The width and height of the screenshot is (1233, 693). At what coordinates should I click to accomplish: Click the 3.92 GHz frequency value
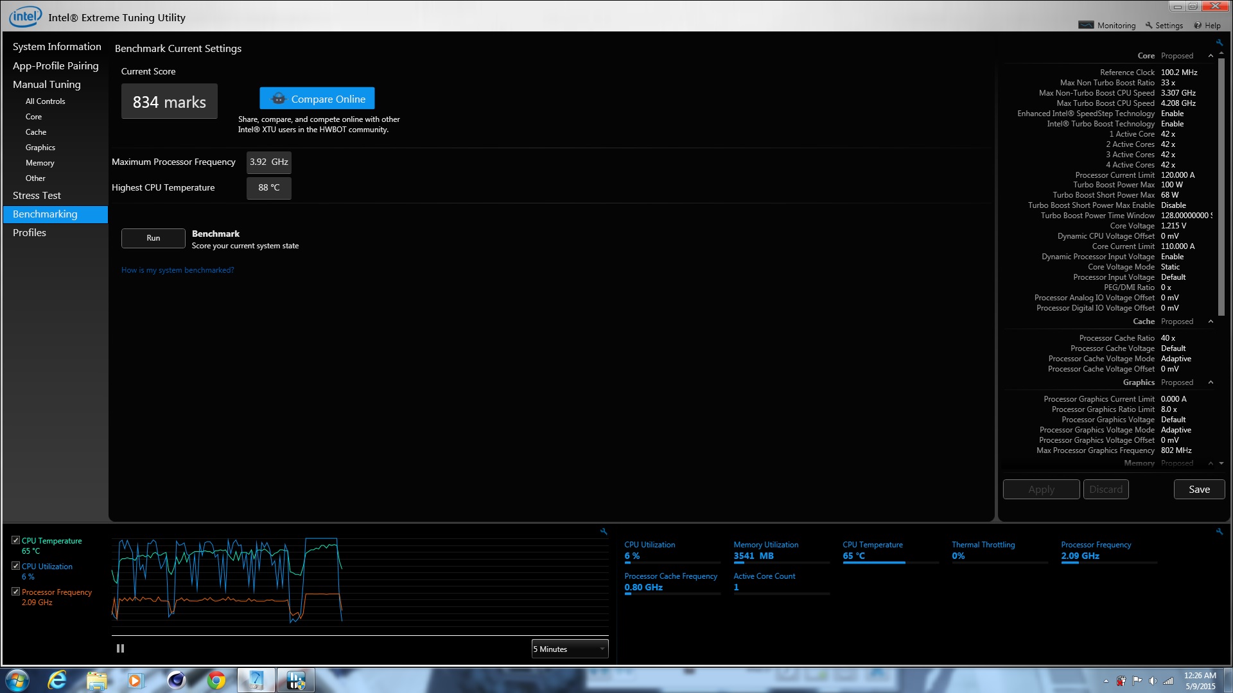268,162
